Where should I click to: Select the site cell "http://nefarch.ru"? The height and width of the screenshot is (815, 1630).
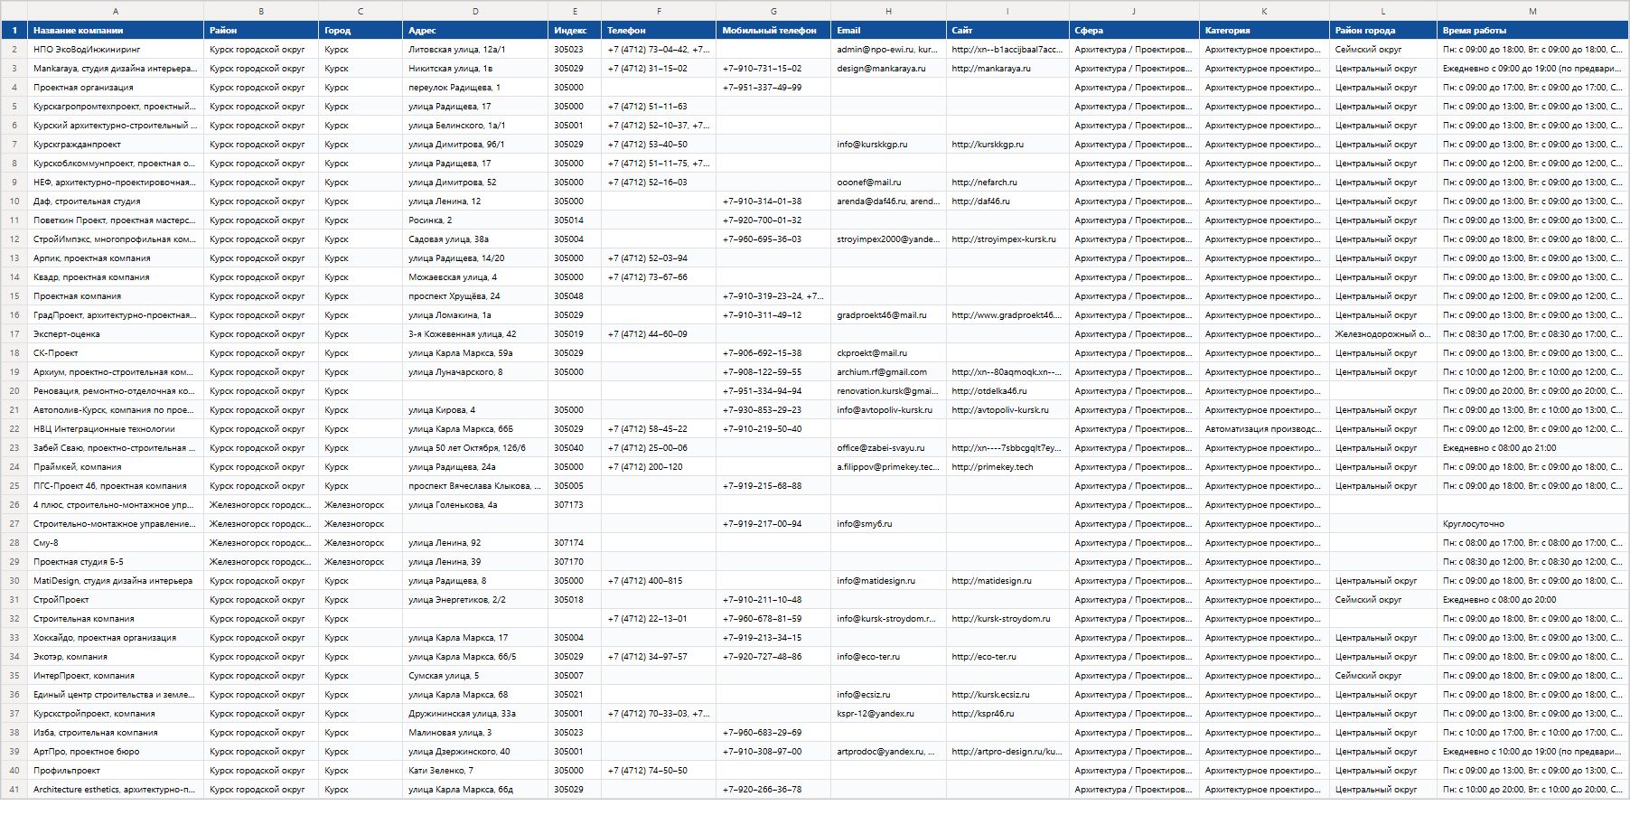1007,183
